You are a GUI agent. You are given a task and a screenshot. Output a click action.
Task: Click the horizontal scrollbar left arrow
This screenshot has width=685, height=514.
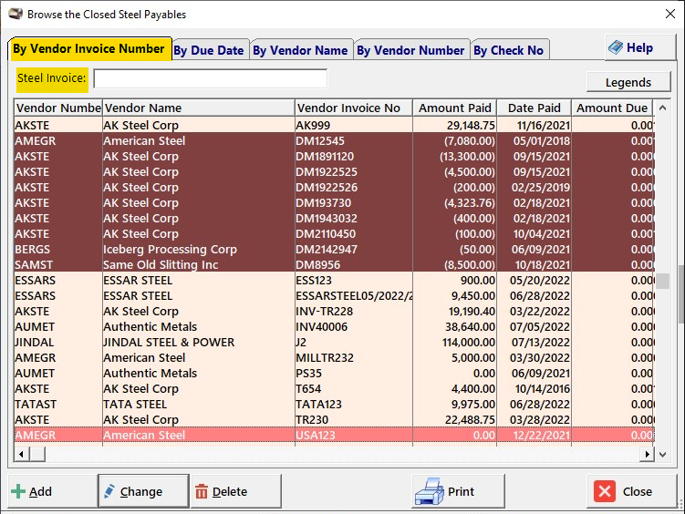tap(21, 454)
